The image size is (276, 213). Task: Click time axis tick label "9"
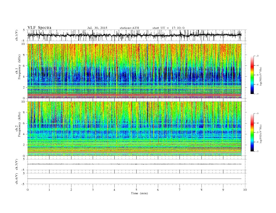tap(223, 190)
